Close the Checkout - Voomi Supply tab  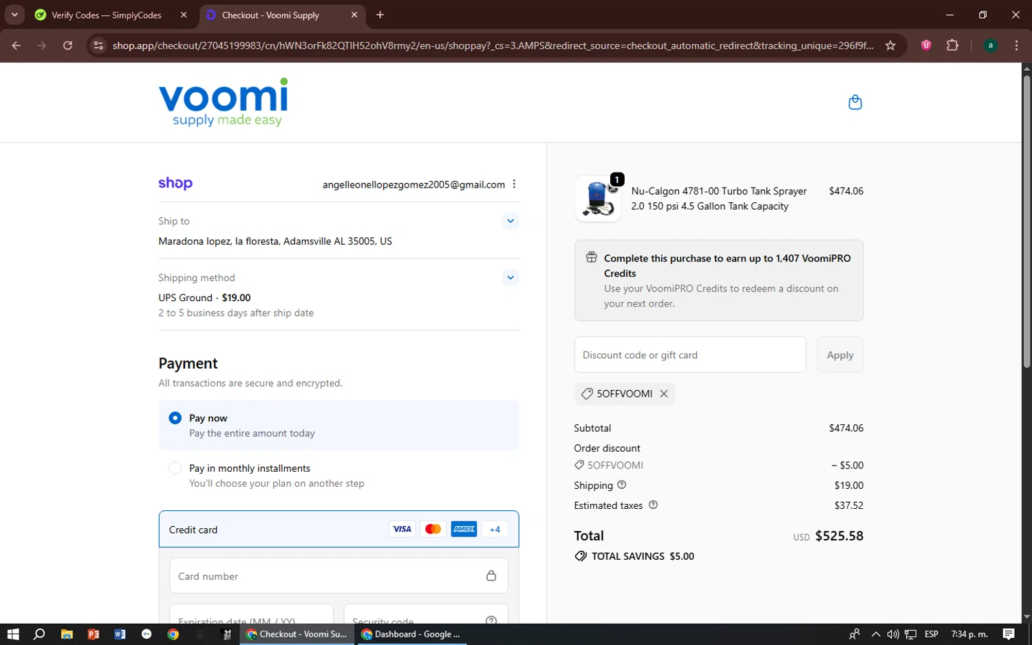(x=354, y=14)
